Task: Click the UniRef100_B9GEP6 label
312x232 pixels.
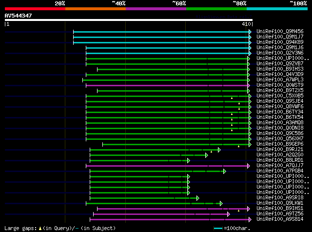Action: pyautogui.click(x=280, y=144)
